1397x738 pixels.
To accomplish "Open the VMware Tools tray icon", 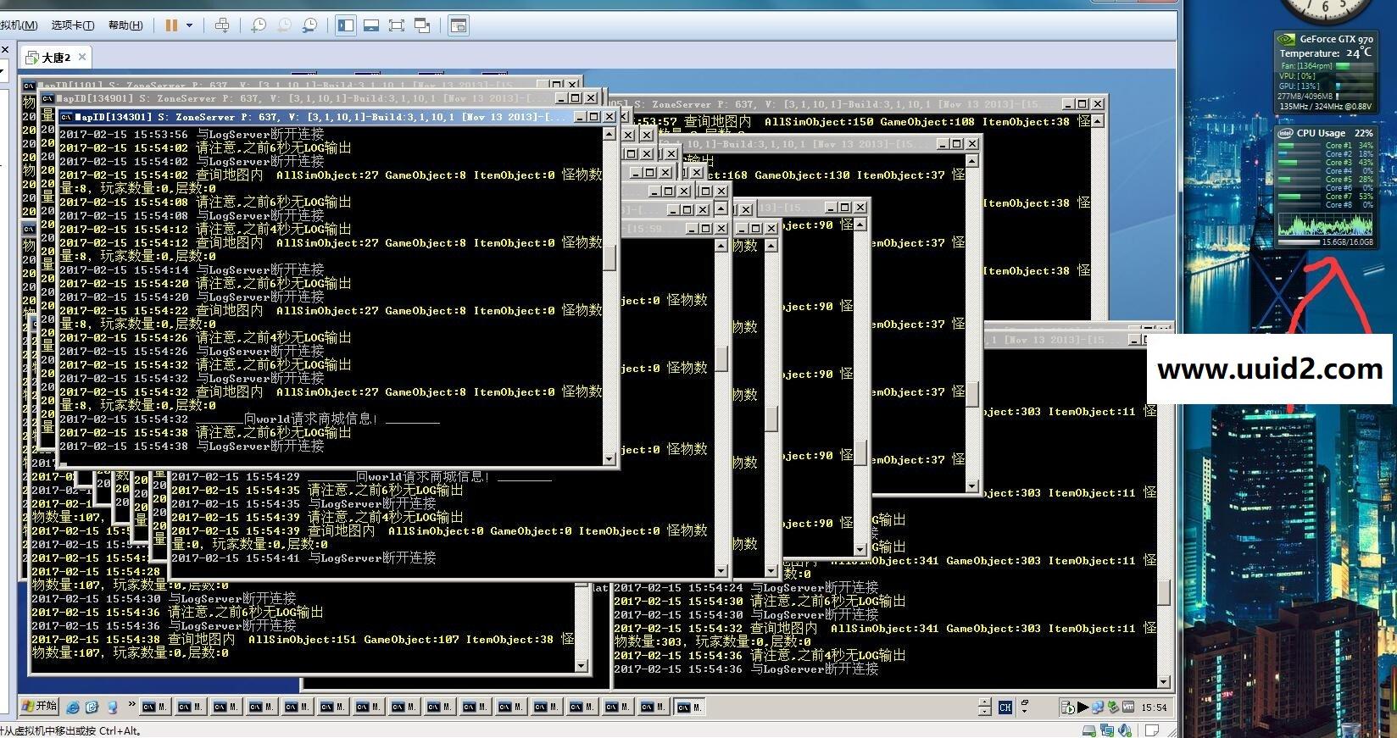I will click(x=1128, y=707).
